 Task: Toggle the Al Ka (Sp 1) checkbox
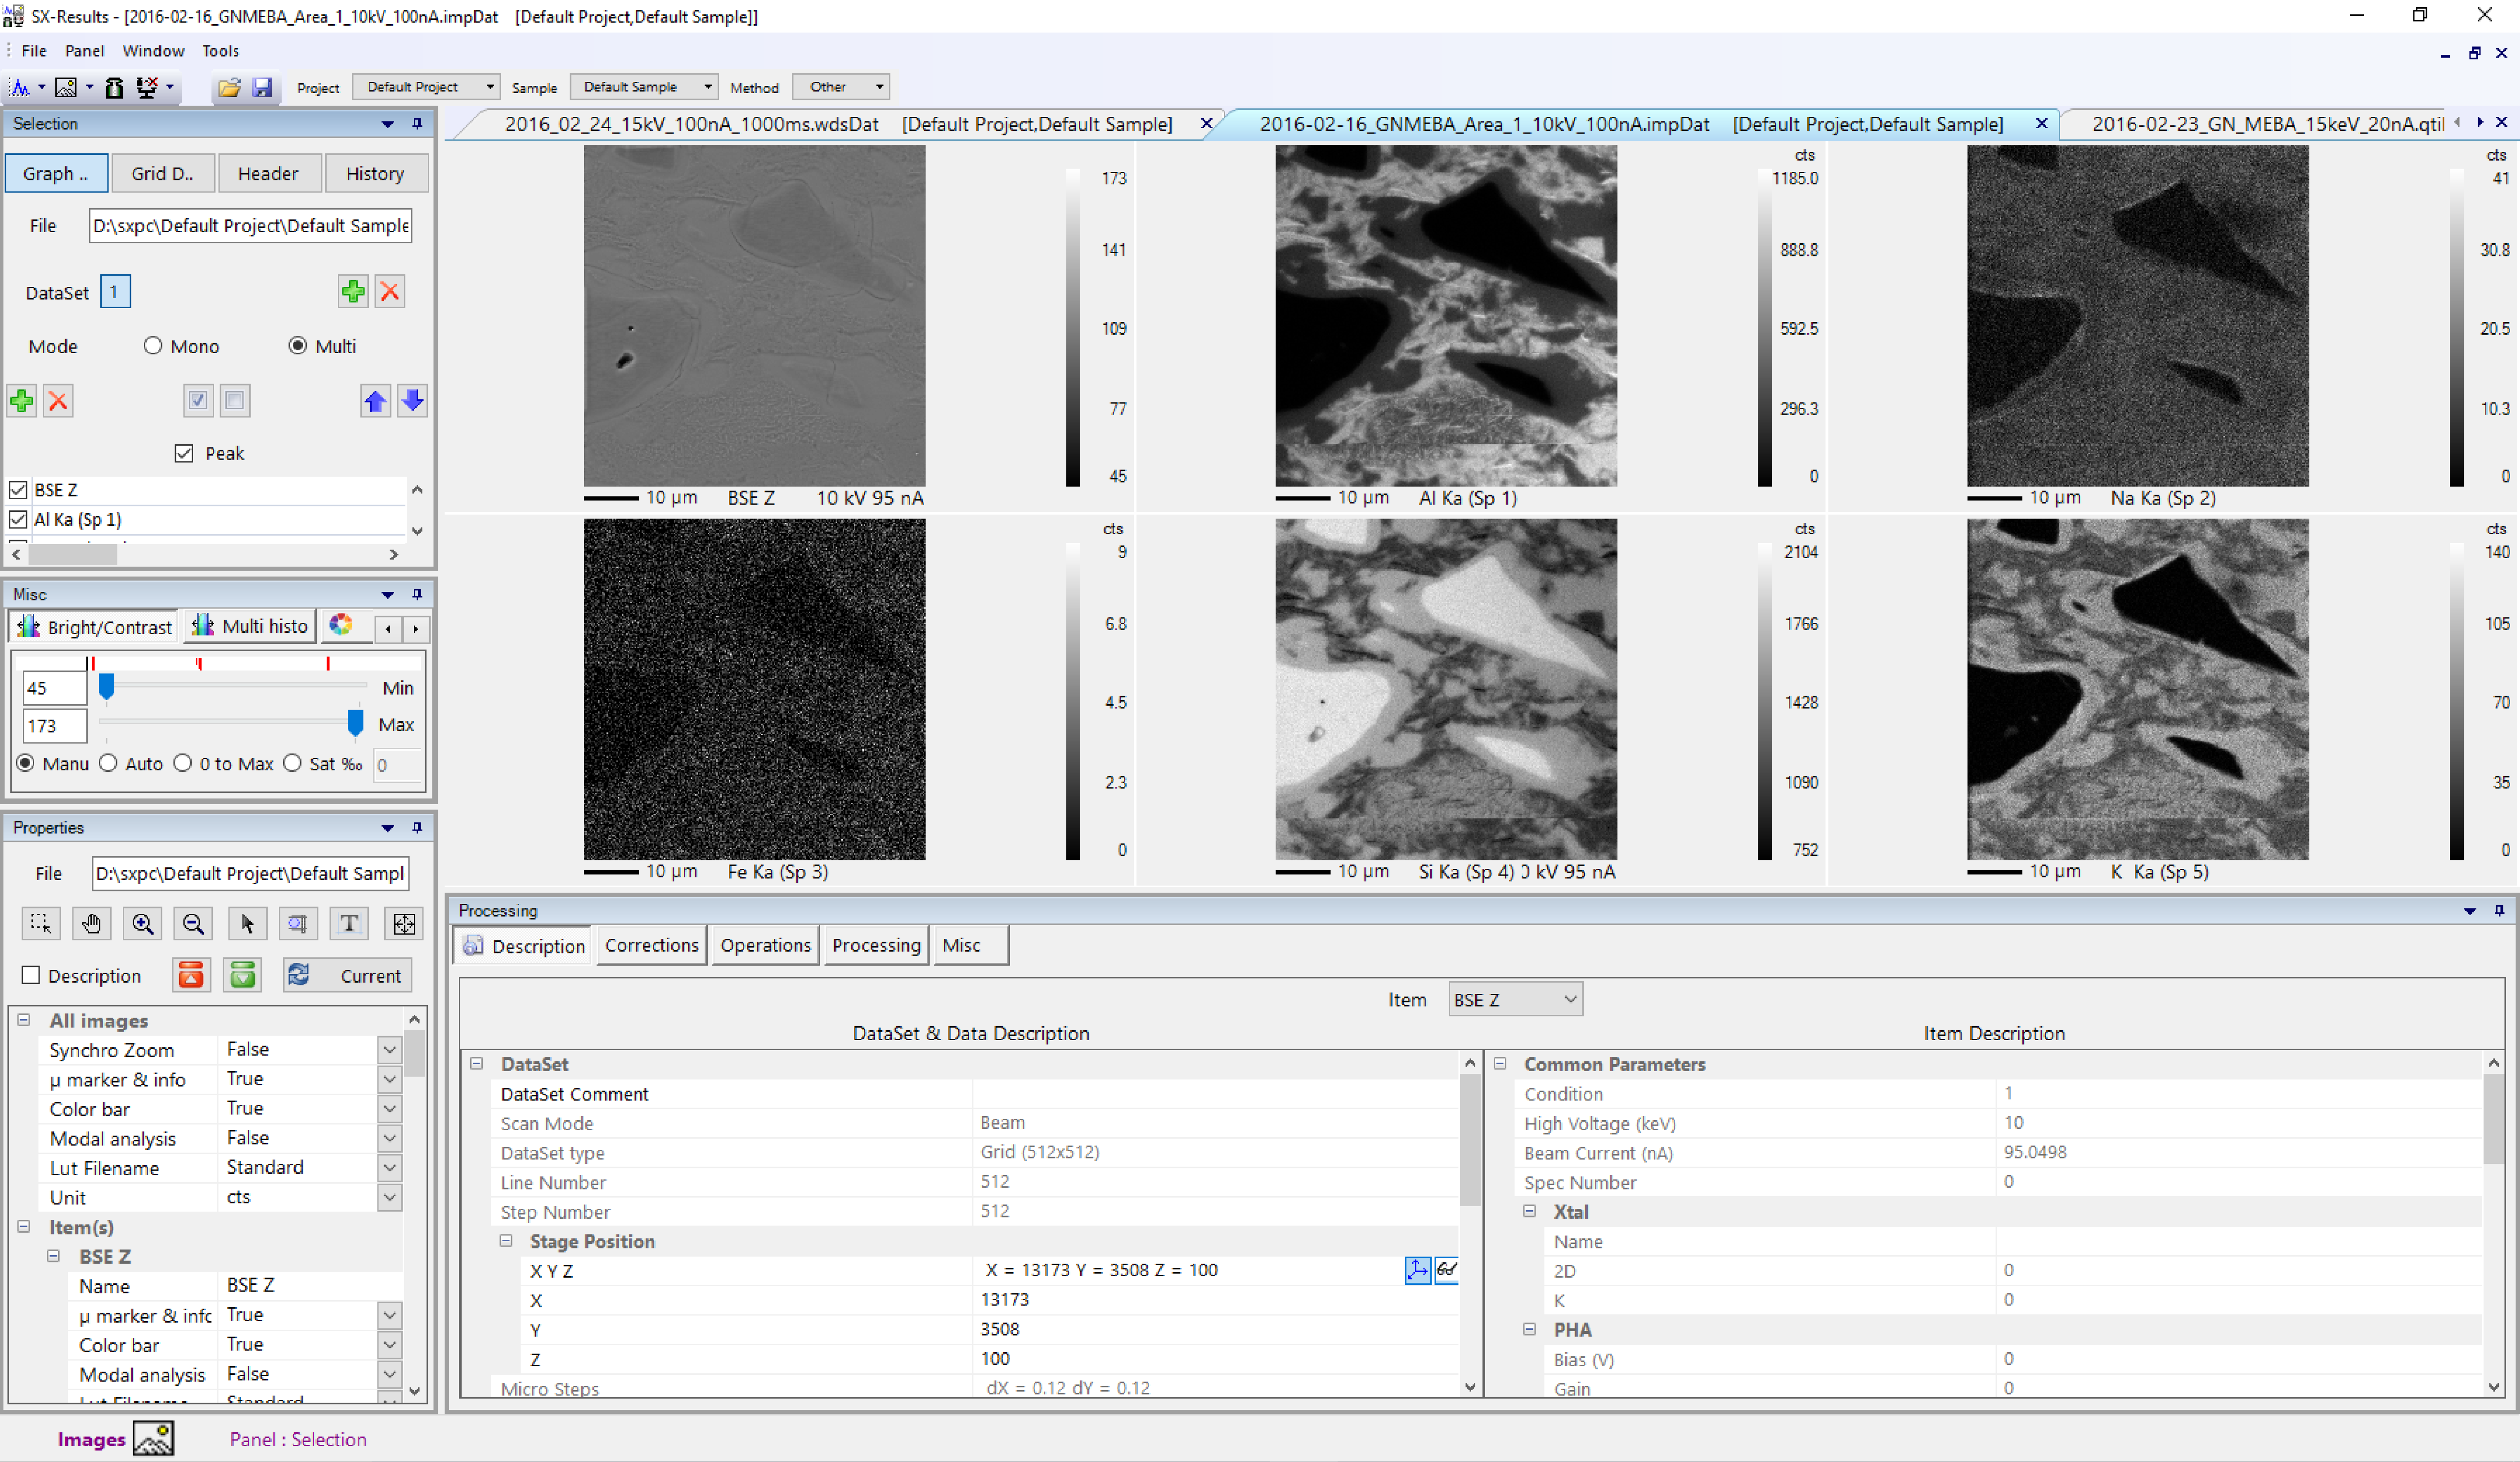tap(18, 520)
